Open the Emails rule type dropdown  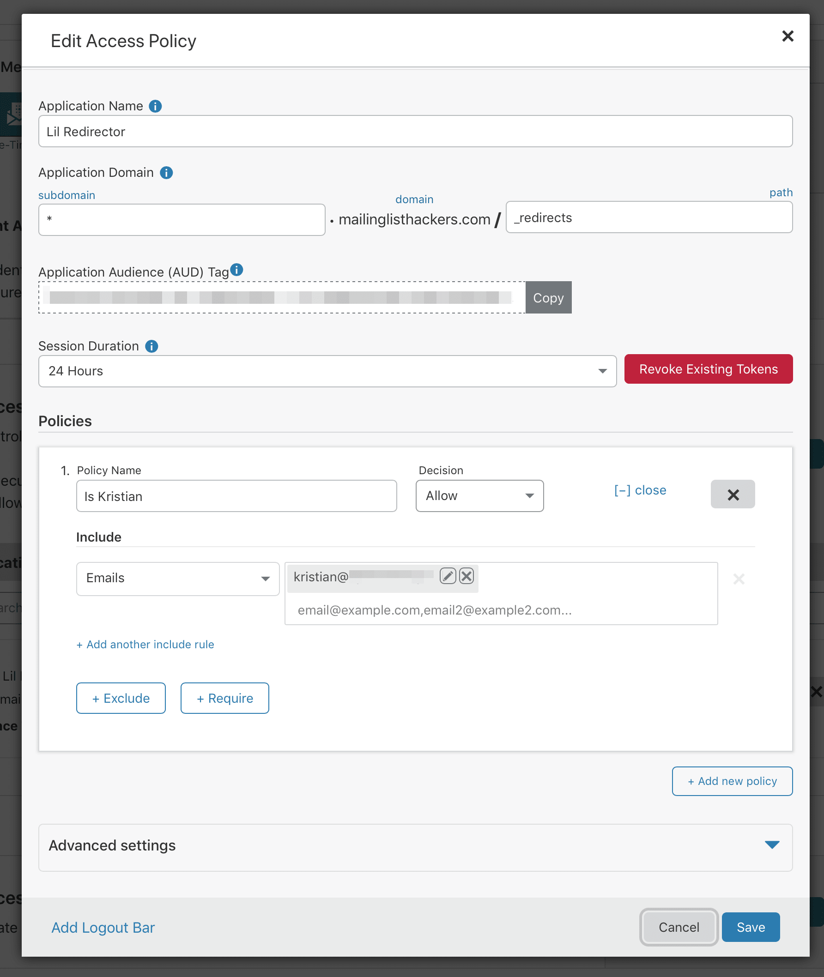[x=177, y=579]
